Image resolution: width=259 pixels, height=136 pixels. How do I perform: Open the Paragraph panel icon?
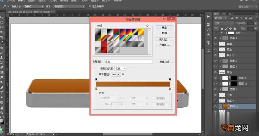coord(208,35)
